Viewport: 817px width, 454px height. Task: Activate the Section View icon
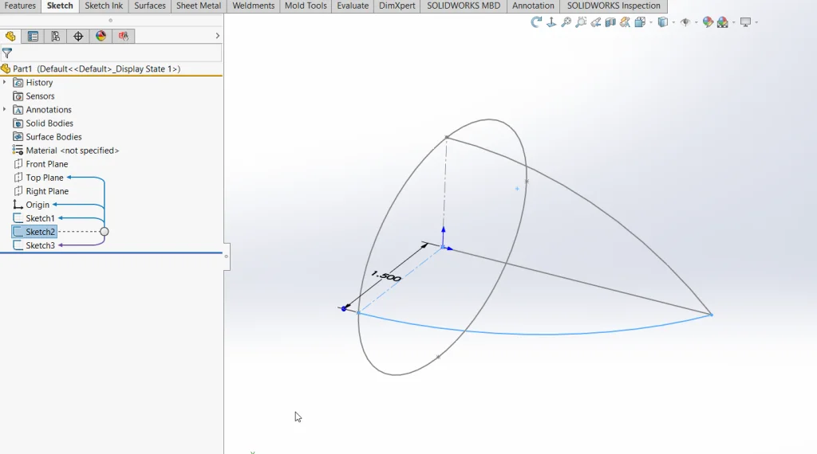tap(610, 22)
